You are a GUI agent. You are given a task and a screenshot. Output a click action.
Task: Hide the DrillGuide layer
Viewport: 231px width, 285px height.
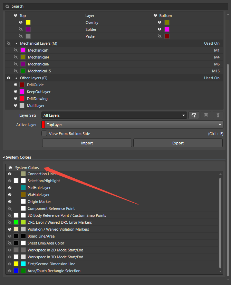click(x=16, y=85)
